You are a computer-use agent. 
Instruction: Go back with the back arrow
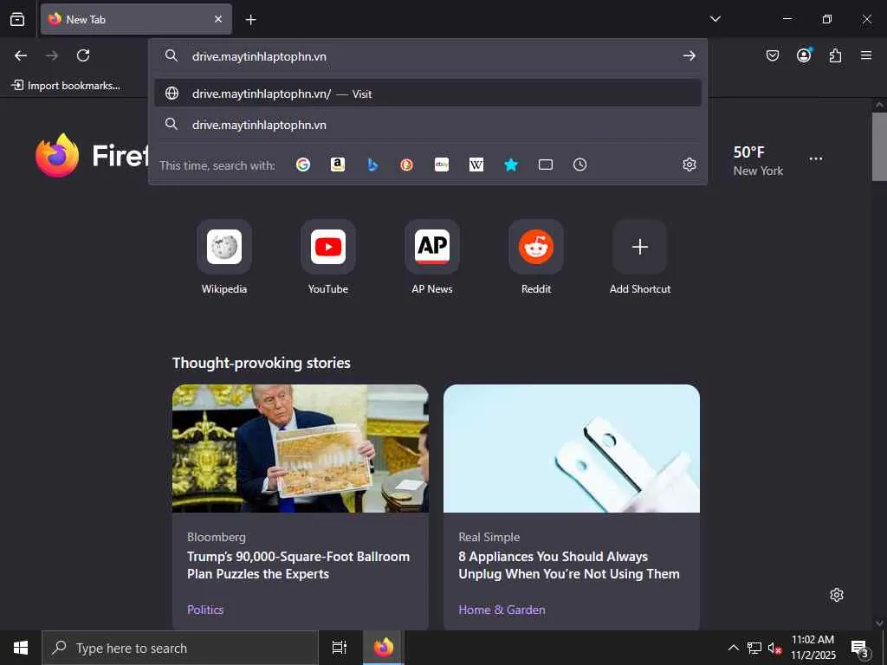21,55
